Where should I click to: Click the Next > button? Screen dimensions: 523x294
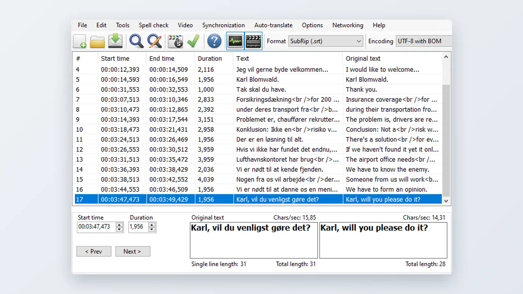coord(133,251)
